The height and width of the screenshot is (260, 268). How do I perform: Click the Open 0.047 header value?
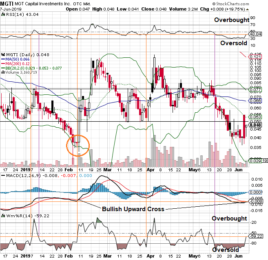(x=78, y=9)
